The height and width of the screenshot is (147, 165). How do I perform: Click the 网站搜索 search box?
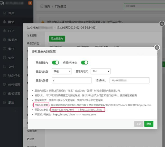(x=144, y=6)
